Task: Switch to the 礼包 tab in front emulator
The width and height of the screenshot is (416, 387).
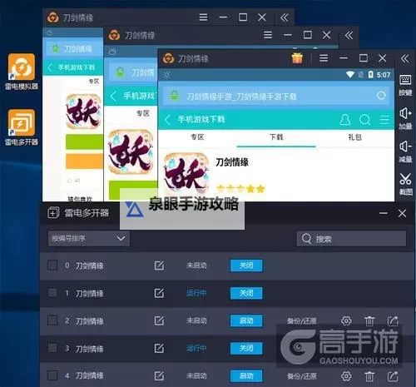Action: [x=354, y=137]
